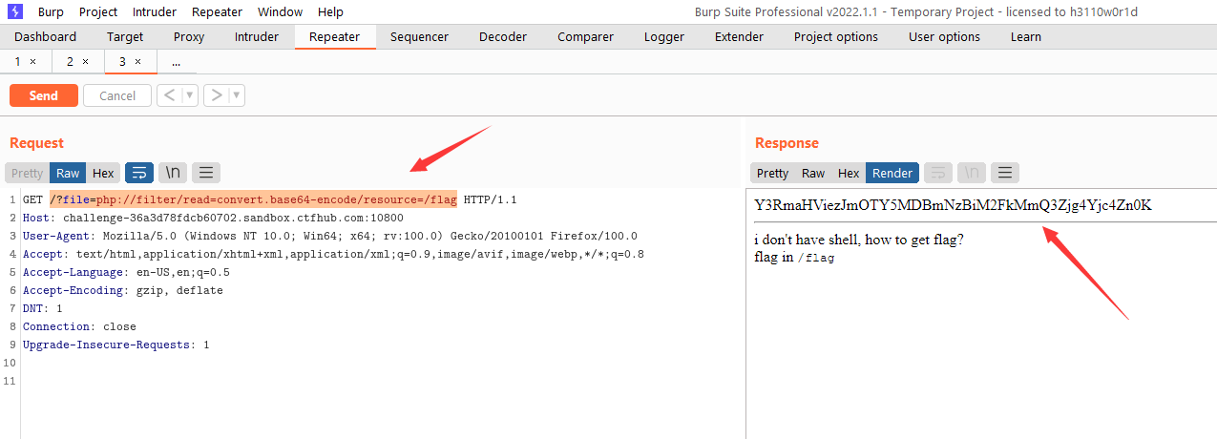Screen dimensions: 1217x439
Task: Switch Request view to Hex
Action: pyautogui.click(x=103, y=173)
